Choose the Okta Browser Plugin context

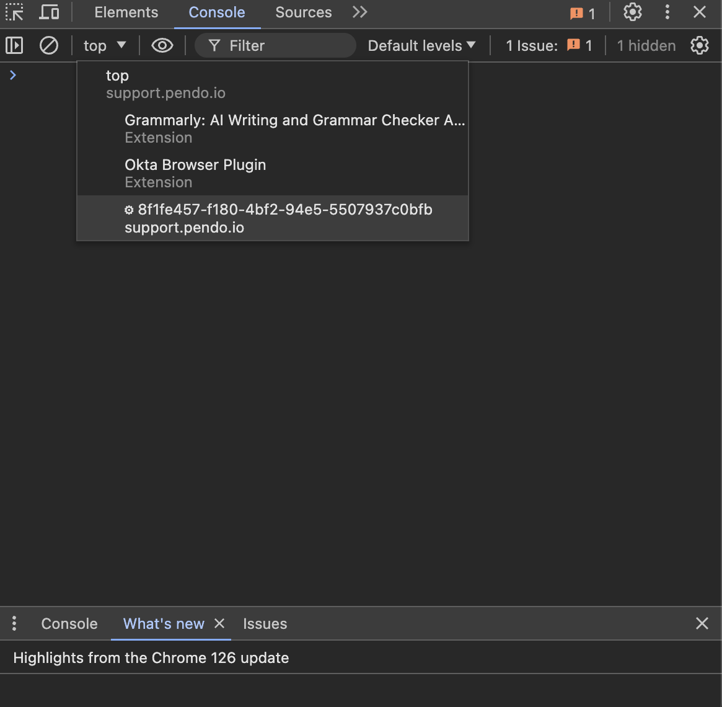pyautogui.click(x=273, y=173)
